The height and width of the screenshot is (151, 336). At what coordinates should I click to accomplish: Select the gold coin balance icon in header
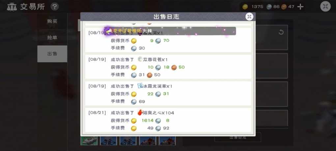(x=245, y=7)
